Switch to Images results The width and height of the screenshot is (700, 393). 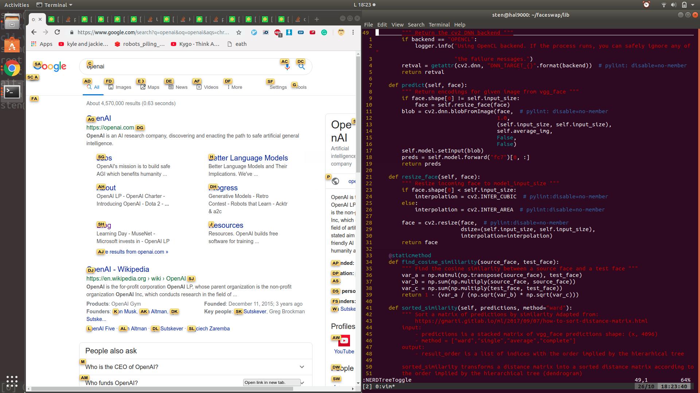tap(120, 87)
